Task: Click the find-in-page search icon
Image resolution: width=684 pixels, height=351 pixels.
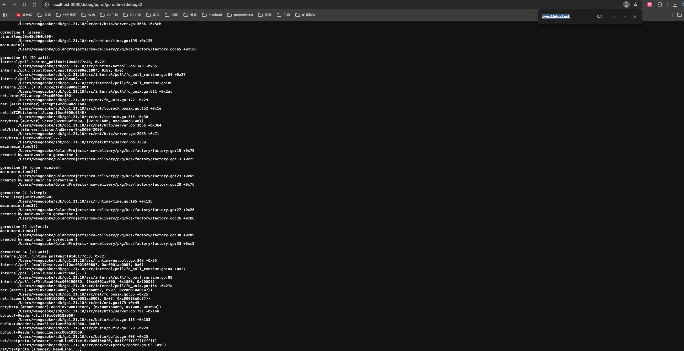Action: click(x=626, y=5)
